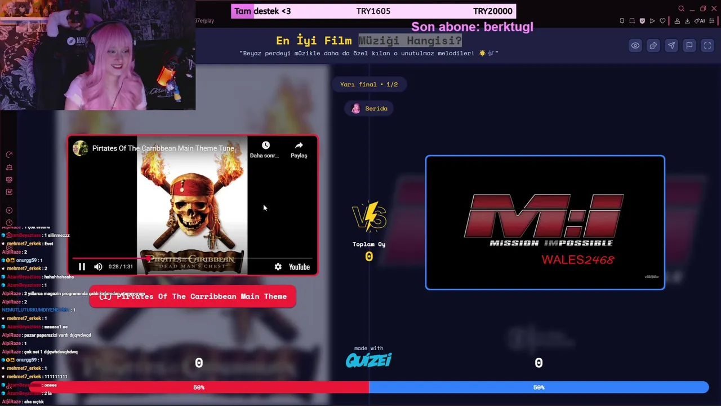Click chat message 'AlpiRaze : aha sıçtık'
This screenshot has width=721, height=406.
pyautogui.click(x=23, y=401)
